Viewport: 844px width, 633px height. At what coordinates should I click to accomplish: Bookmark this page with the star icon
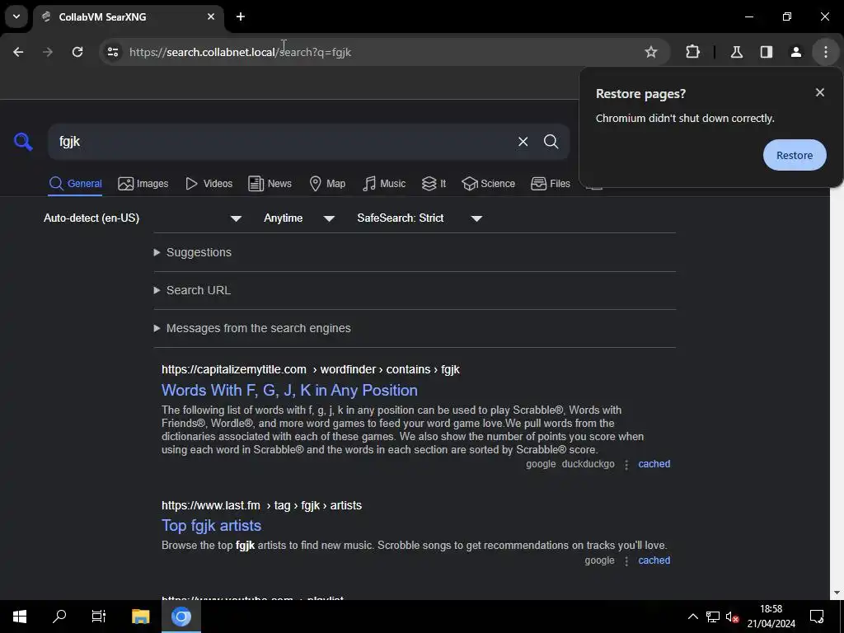click(x=651, y=52)
